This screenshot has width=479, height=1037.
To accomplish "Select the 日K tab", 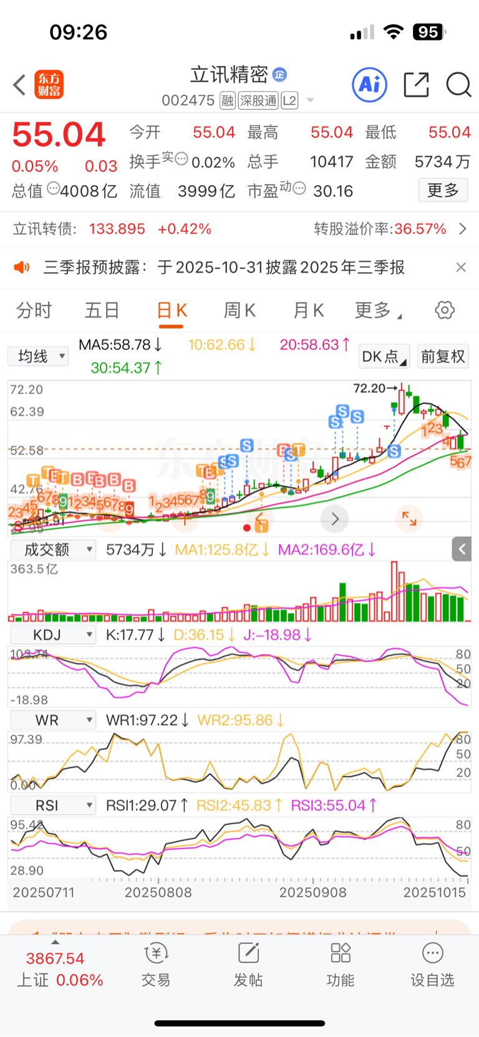I will click(x=172, y=310).
